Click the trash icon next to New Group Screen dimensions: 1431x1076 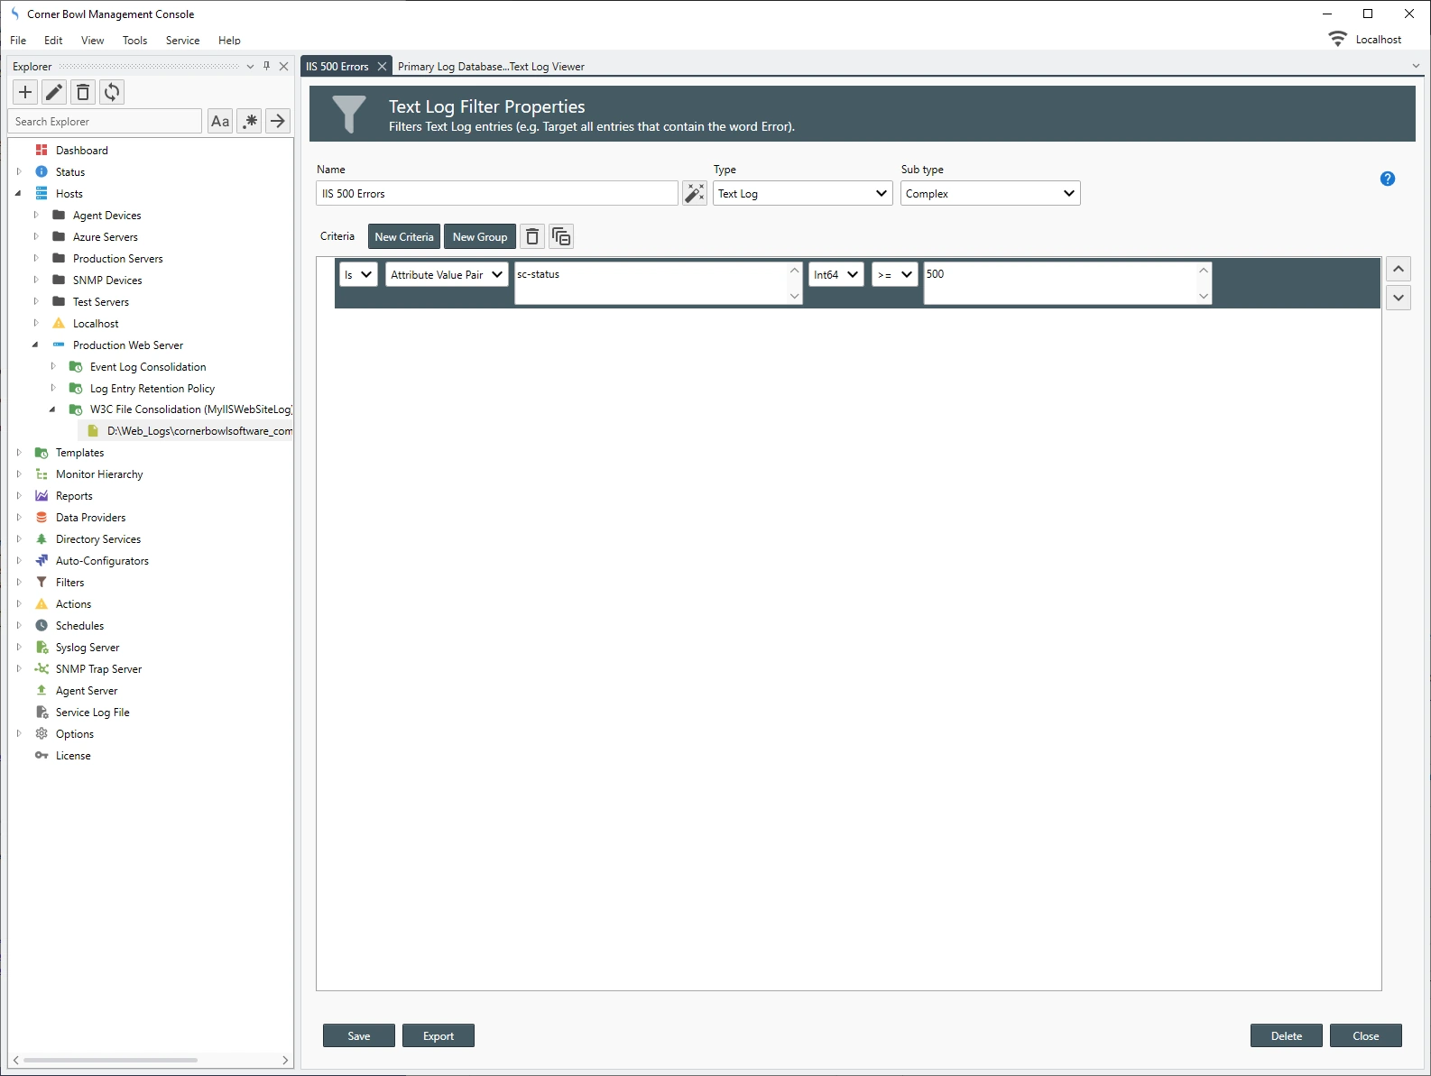(532, 237)
